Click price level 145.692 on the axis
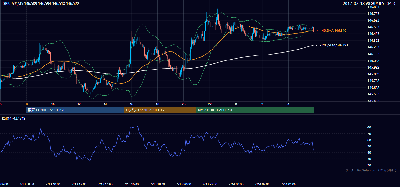This screenshot has height=187, width=400. (373, 88)
